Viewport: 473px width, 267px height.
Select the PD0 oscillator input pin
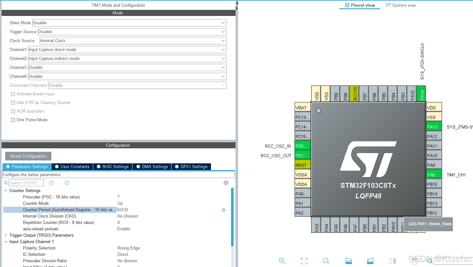303,146
